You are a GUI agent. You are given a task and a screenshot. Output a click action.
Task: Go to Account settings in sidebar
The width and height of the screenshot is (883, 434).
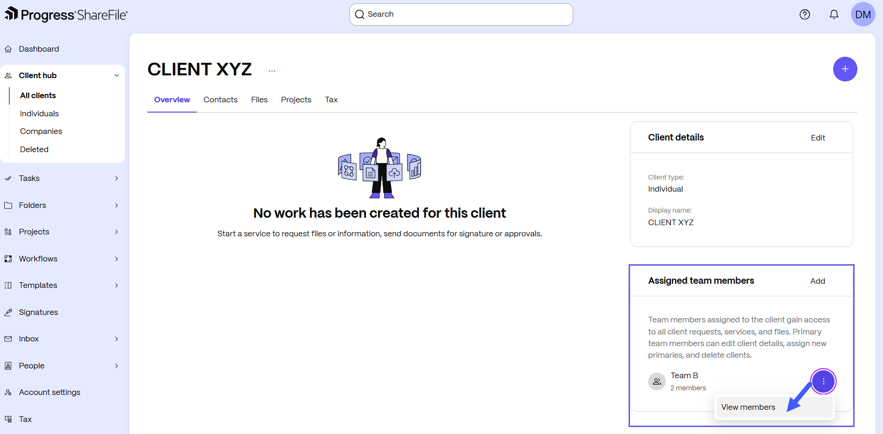tap(49, 392)
